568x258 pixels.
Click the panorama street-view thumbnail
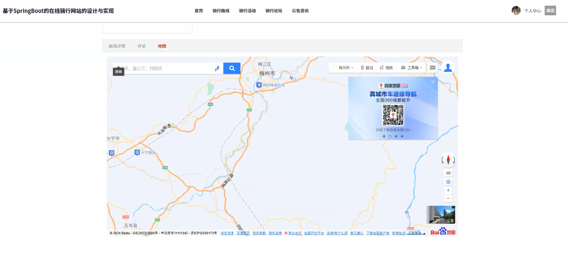click(x=441, y=215)
